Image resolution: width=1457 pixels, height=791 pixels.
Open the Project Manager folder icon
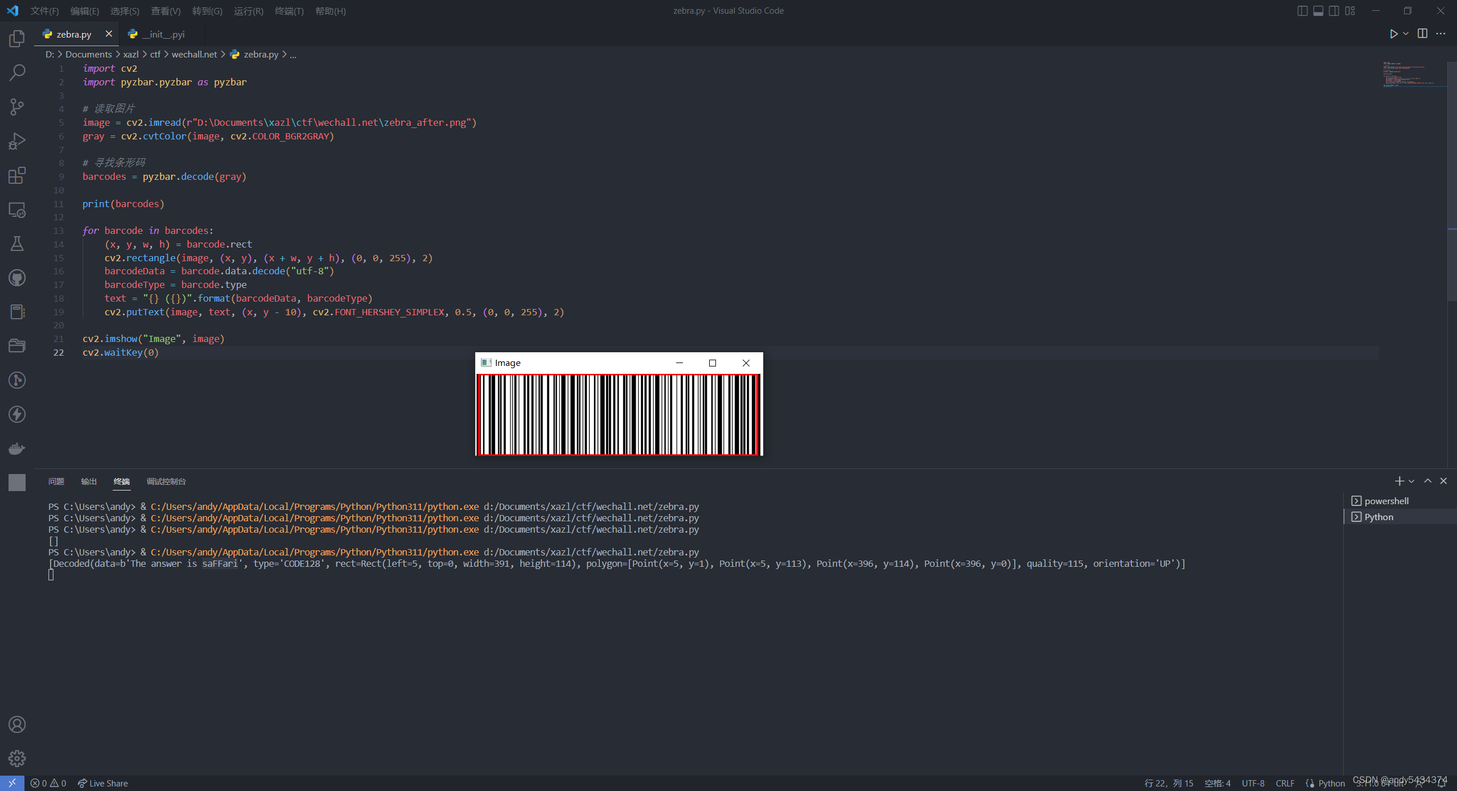point(17,346)
